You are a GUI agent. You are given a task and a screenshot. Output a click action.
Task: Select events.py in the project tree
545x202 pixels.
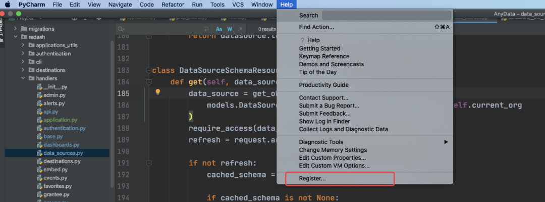click(x=56, y=178)
